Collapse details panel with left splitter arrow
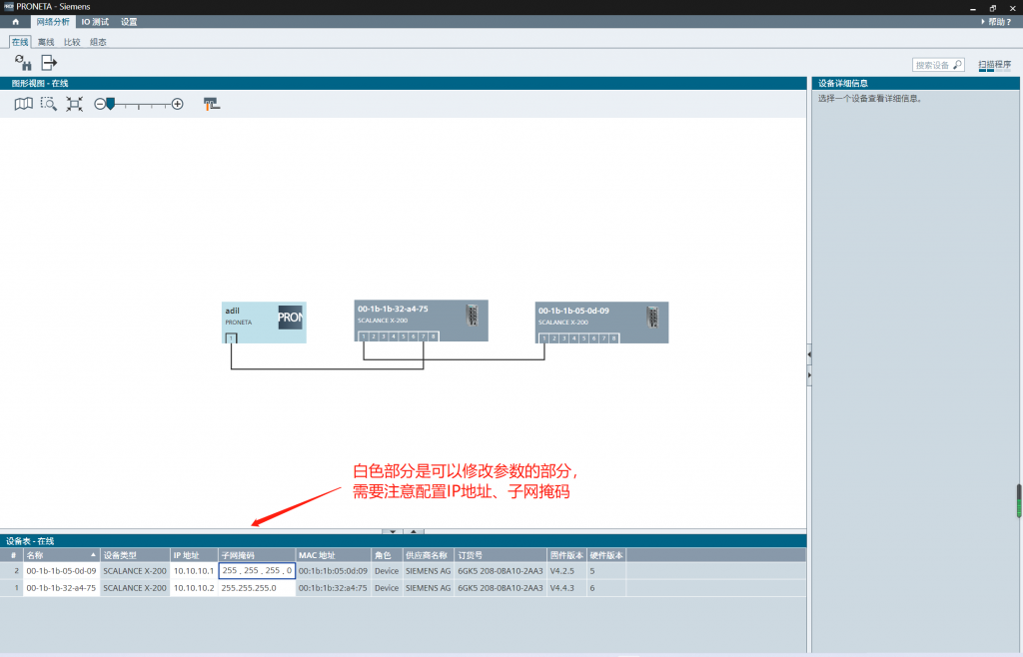This screenshot has height=657, width=1023. point(809,354)
